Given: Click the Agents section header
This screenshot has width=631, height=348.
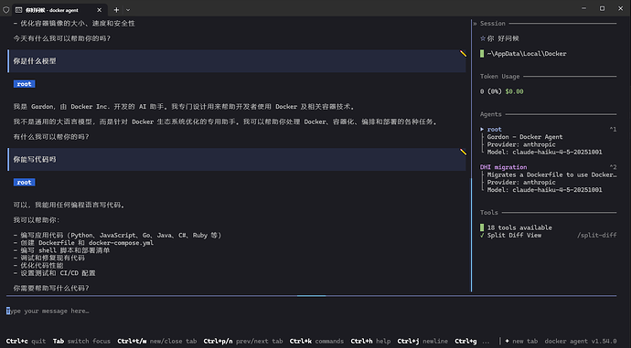Looking at the screenshot, I should [x=490, y=114].
